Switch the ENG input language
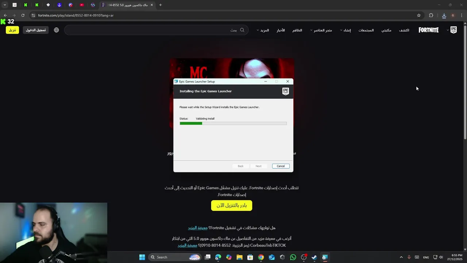The width and height of the screenshot is (467, 263). coord(426,258)
